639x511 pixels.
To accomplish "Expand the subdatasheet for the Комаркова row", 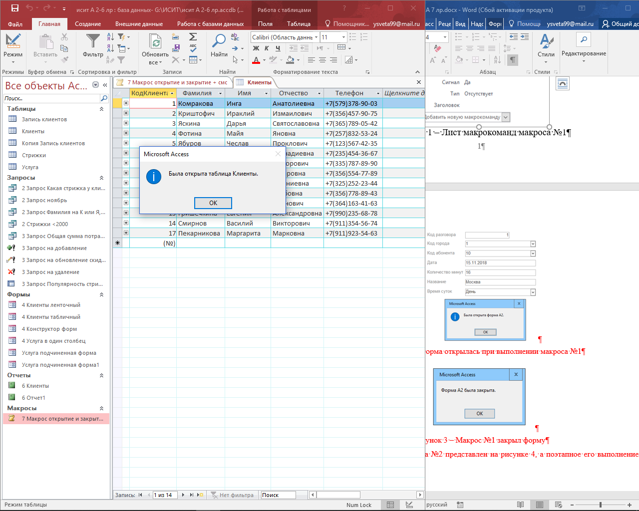I will tap(126, 103).
